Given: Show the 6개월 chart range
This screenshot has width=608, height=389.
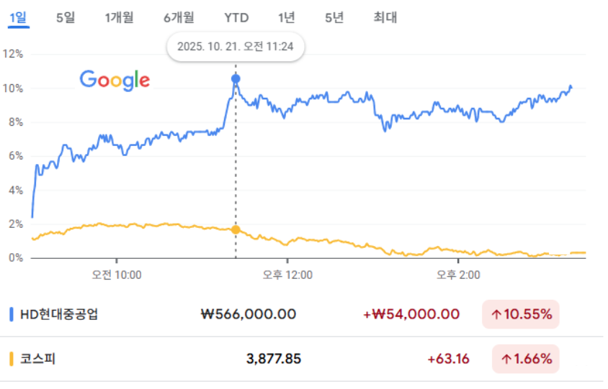Looking at the screenshot, I should pos(179,18).
